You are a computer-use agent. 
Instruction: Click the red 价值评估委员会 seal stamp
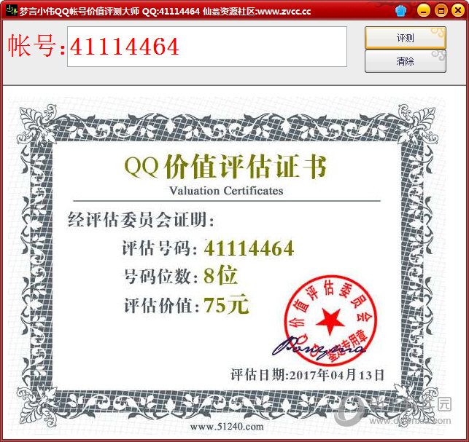point(330,320)
